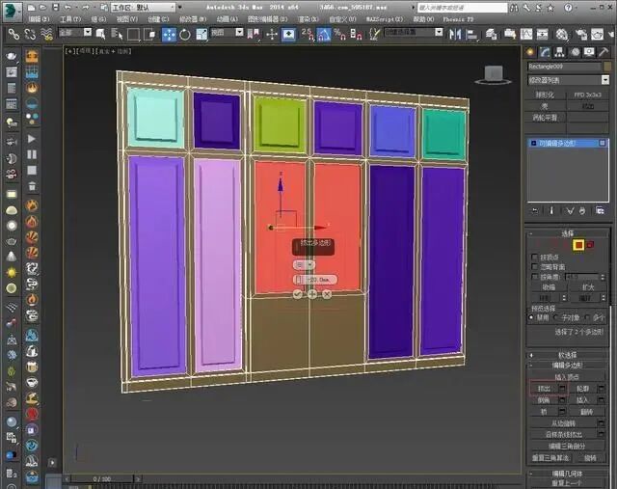This screenshot has height=489, width=617.
Task: Select the Bind to Space Warp icon
Action: 47,35
